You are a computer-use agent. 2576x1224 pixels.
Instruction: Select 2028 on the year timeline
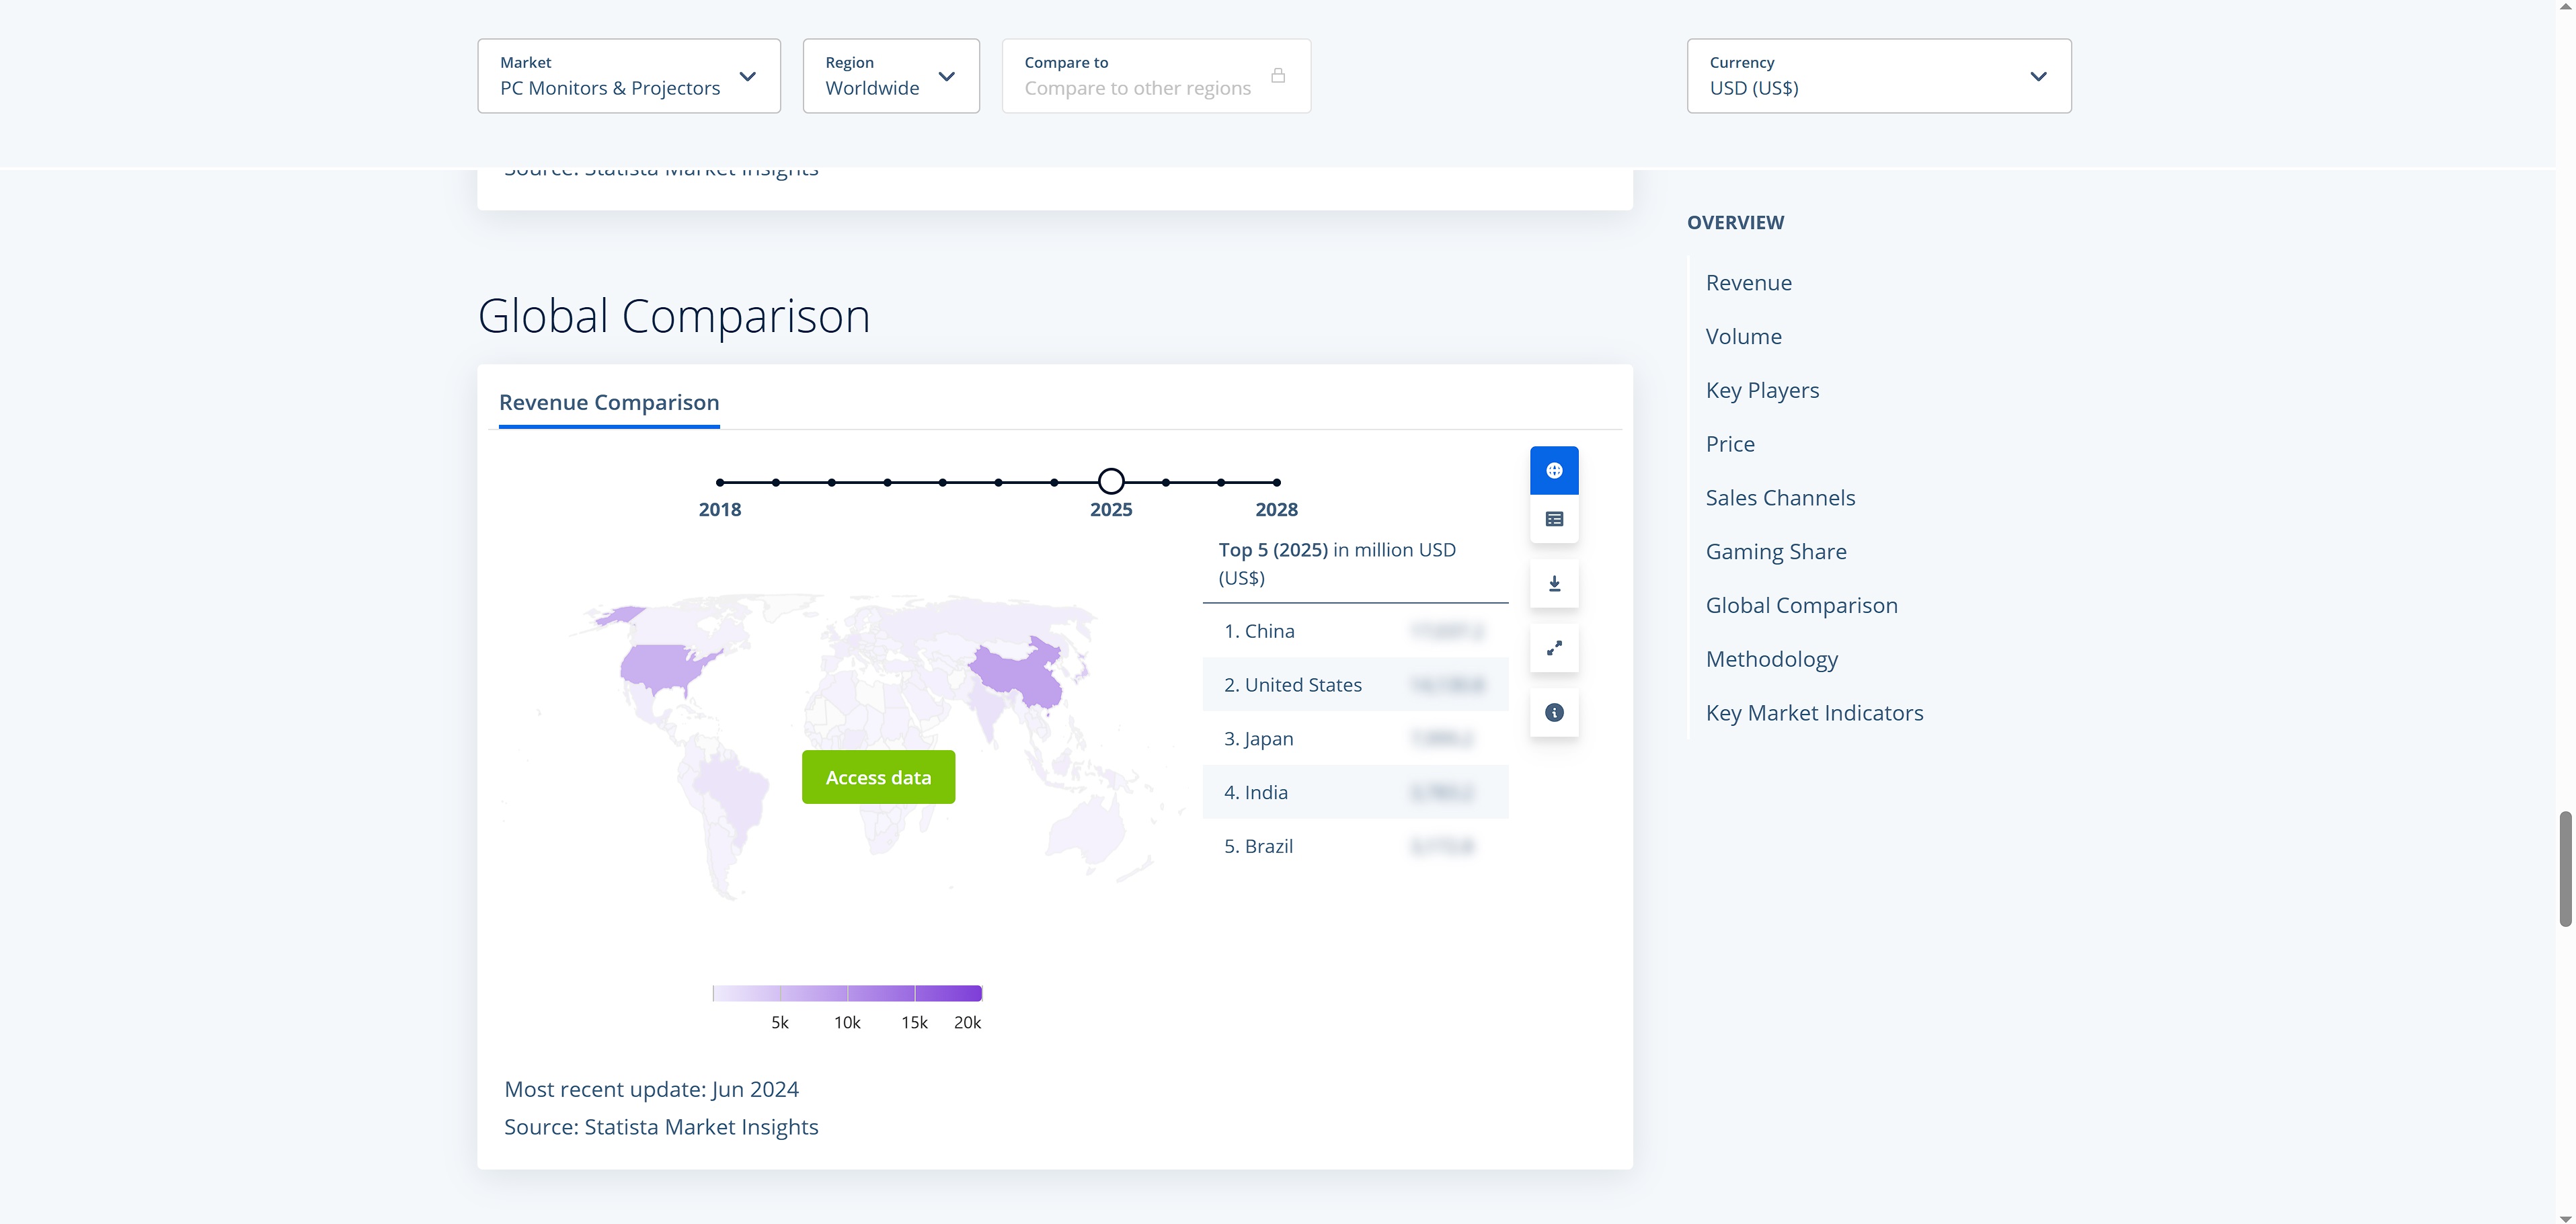(x=1277, y=482)
